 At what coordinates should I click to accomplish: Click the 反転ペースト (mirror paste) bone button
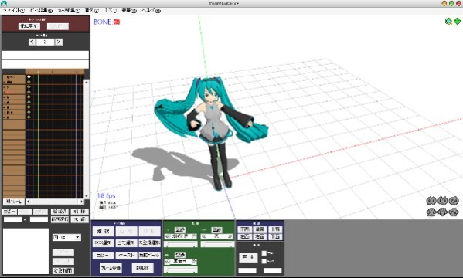tap(149, 256)
